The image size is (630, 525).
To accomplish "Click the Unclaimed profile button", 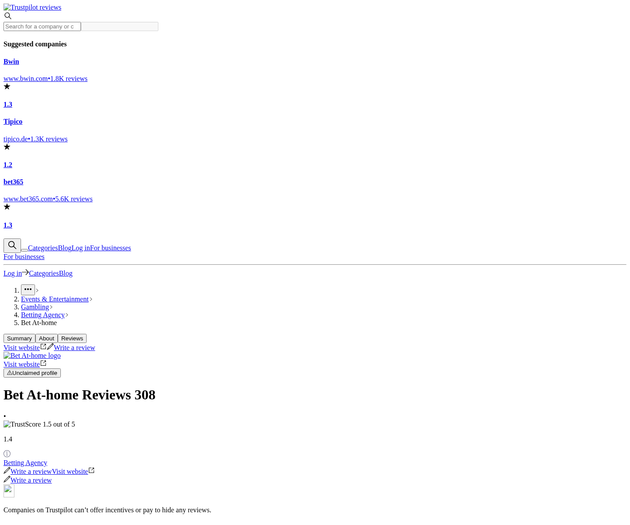I will click(x=32, y=373).
